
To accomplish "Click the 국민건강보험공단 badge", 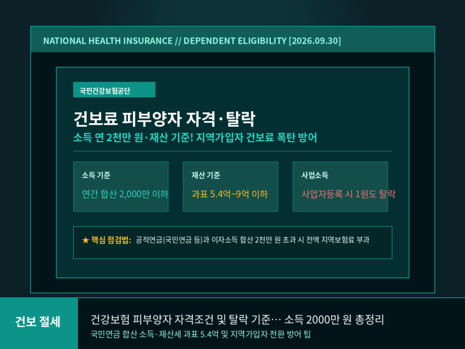I will click(114, 90).
